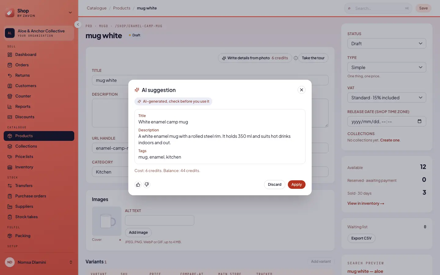Click the Take the tour button

tap(313, 58)
